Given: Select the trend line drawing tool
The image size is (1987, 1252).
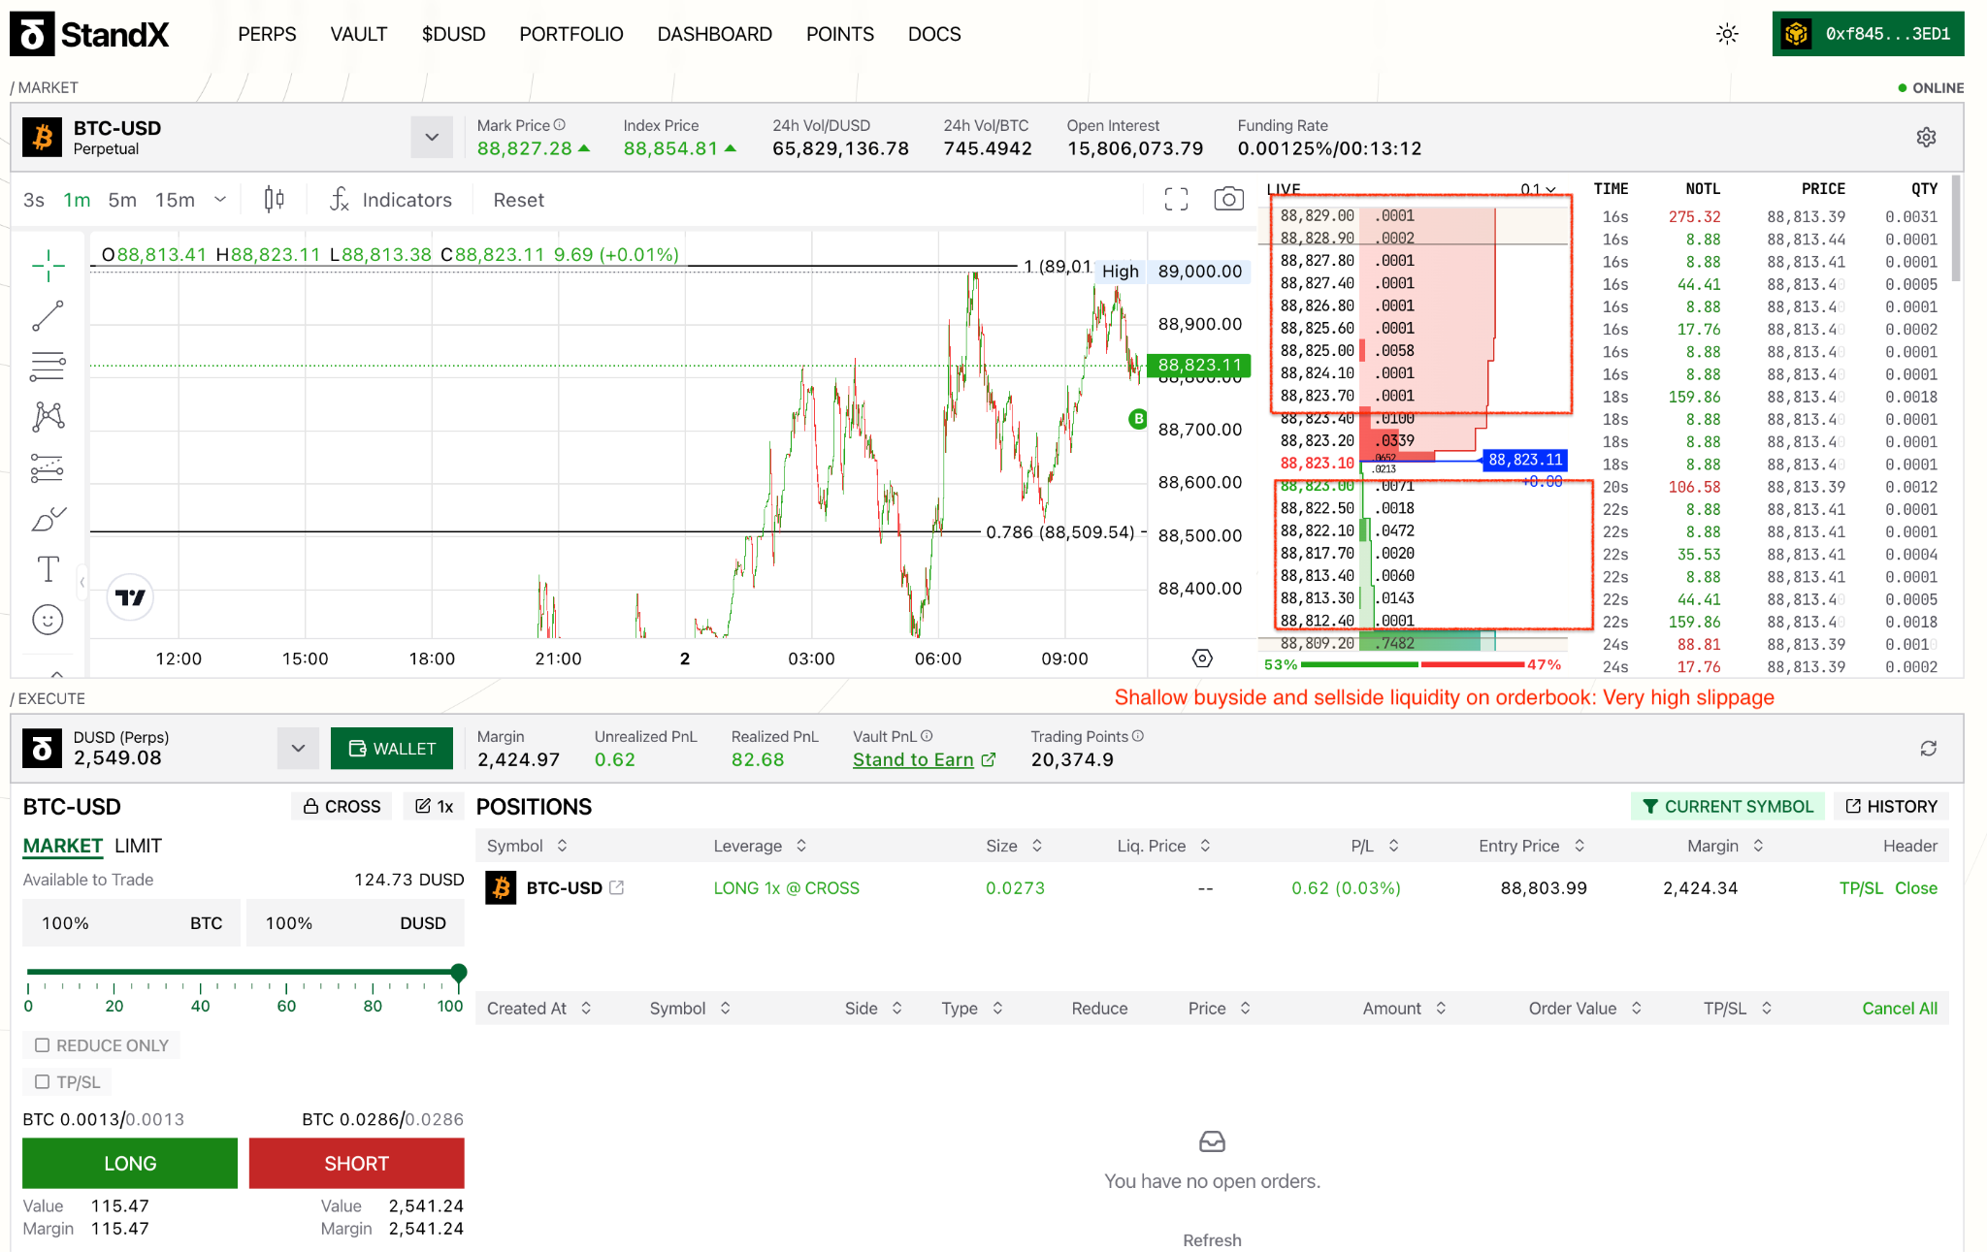Looking at the screenshot, I should [48, 315].
